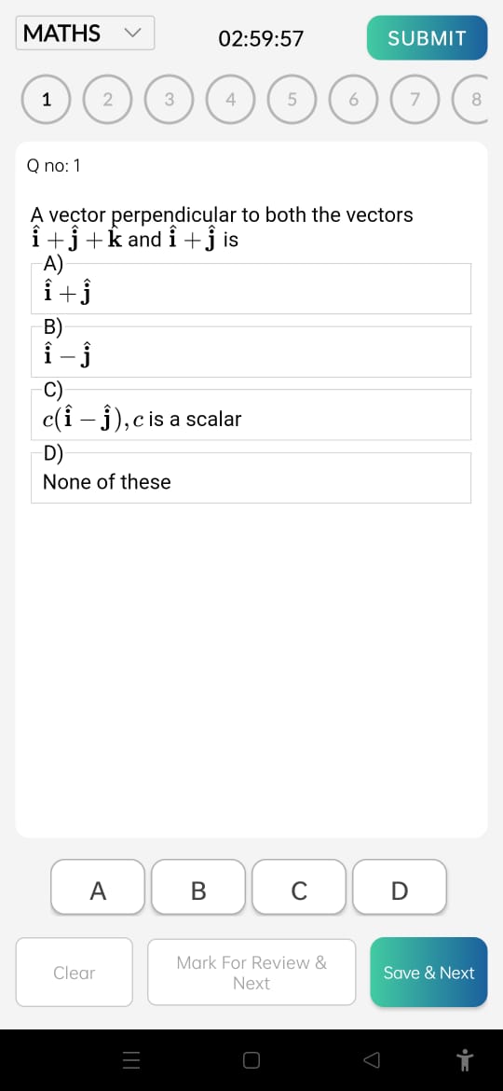The width and height of the screenshot is (503, 1091).
Task: Jump to question number 3
Action: pos(169,100)
